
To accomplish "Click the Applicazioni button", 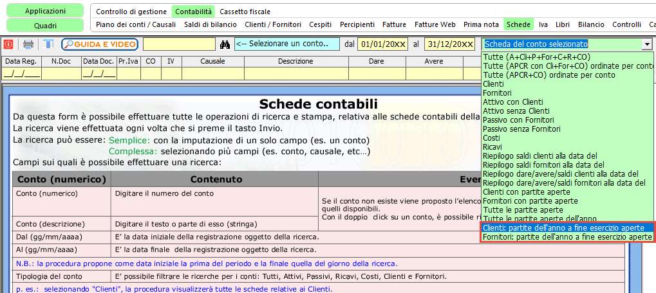I will coord(45,11).
